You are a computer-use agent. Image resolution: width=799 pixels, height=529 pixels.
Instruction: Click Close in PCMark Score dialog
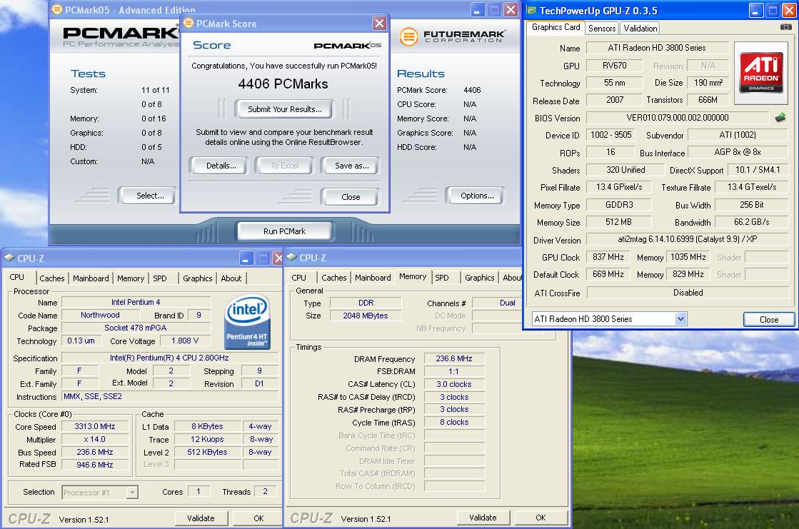(x=351, y=197)
